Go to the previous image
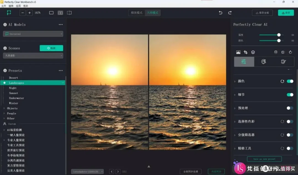This screenshot has width=298, height=175. pyautogui.click(x=111, y=172)
